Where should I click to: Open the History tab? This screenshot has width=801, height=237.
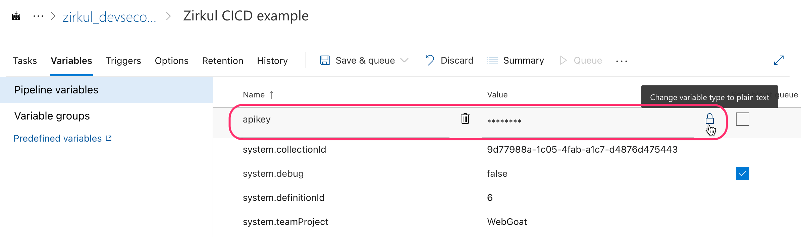tap(272, 61)
